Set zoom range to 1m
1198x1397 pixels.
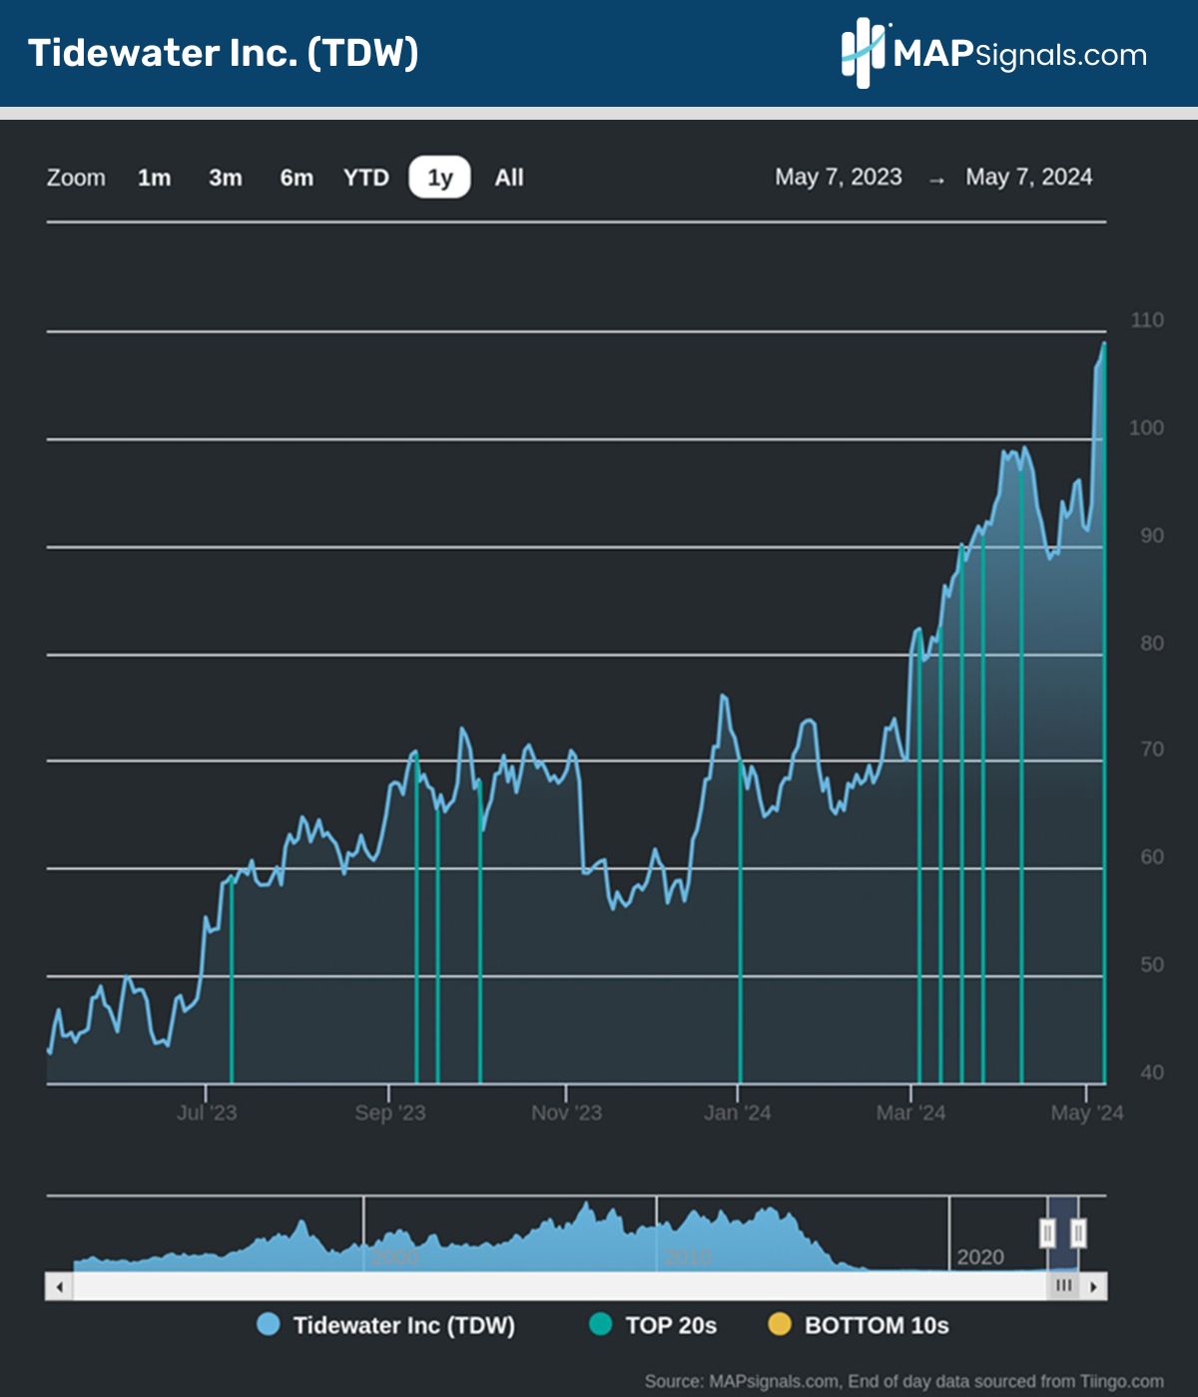click(x=154, y=178)
